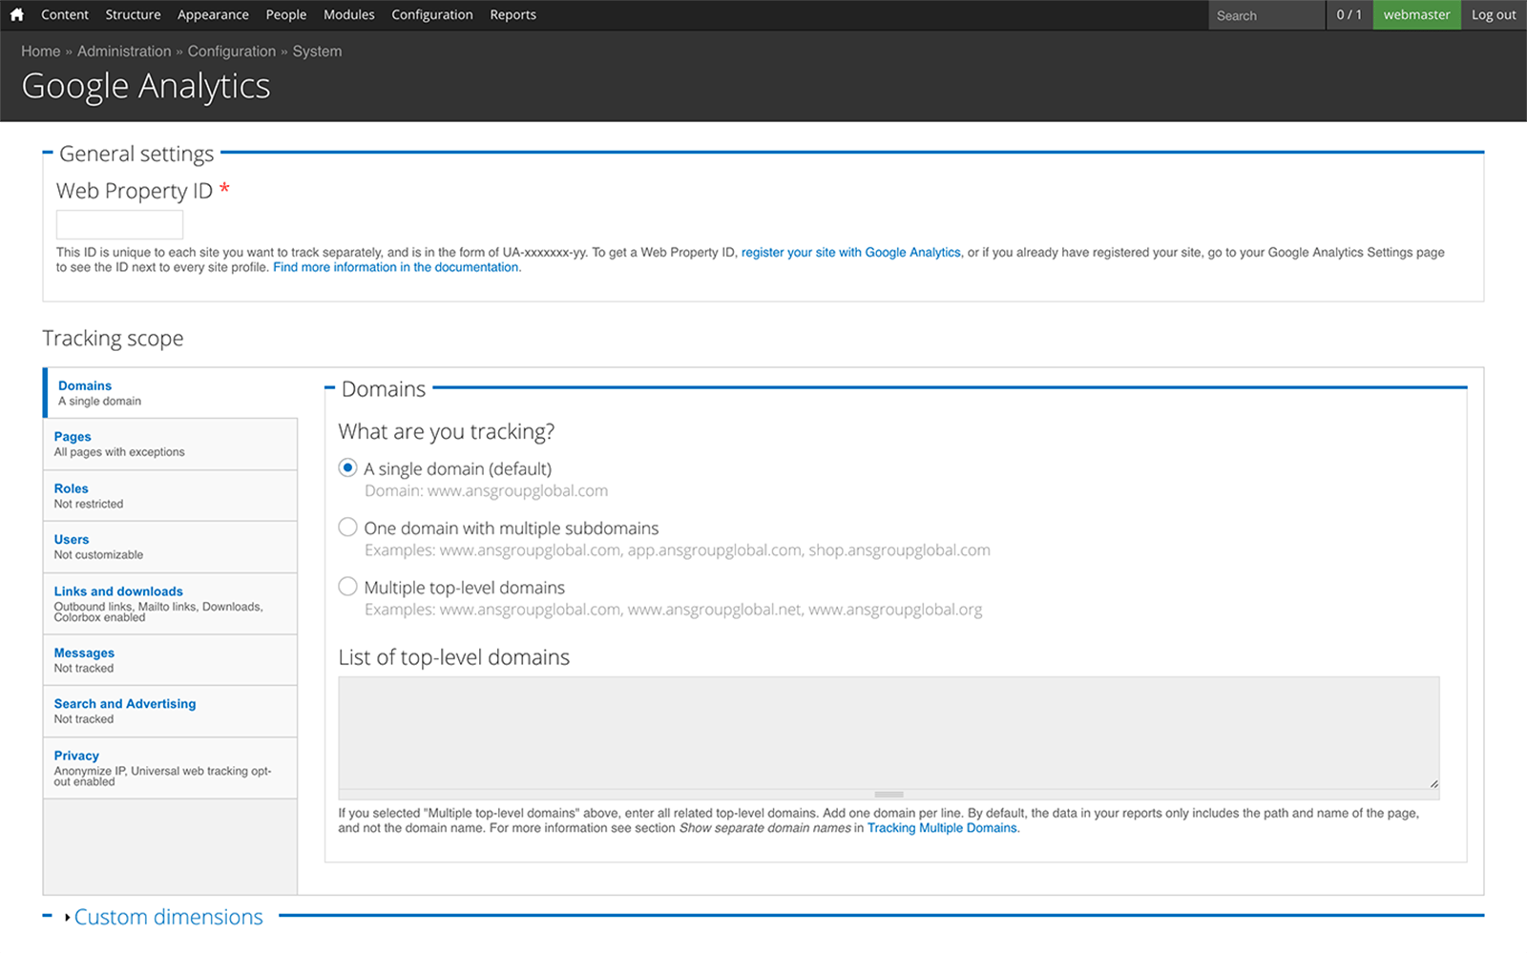Open register your site with Google Analytics link

[x=851, y=252]
